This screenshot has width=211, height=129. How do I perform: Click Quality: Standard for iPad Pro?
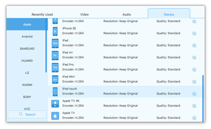point(168,69)
